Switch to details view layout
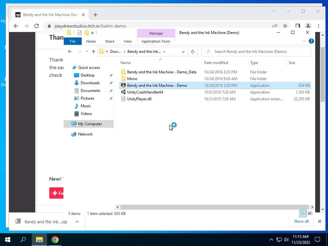Screen dimensions: 328x246 tap(303, 213)
